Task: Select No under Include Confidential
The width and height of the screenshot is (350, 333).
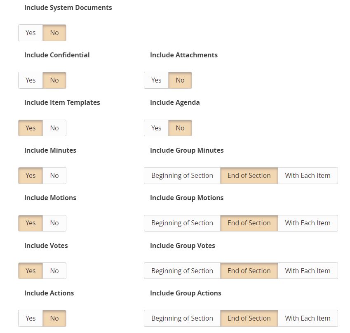Action: tap(54, 80)
